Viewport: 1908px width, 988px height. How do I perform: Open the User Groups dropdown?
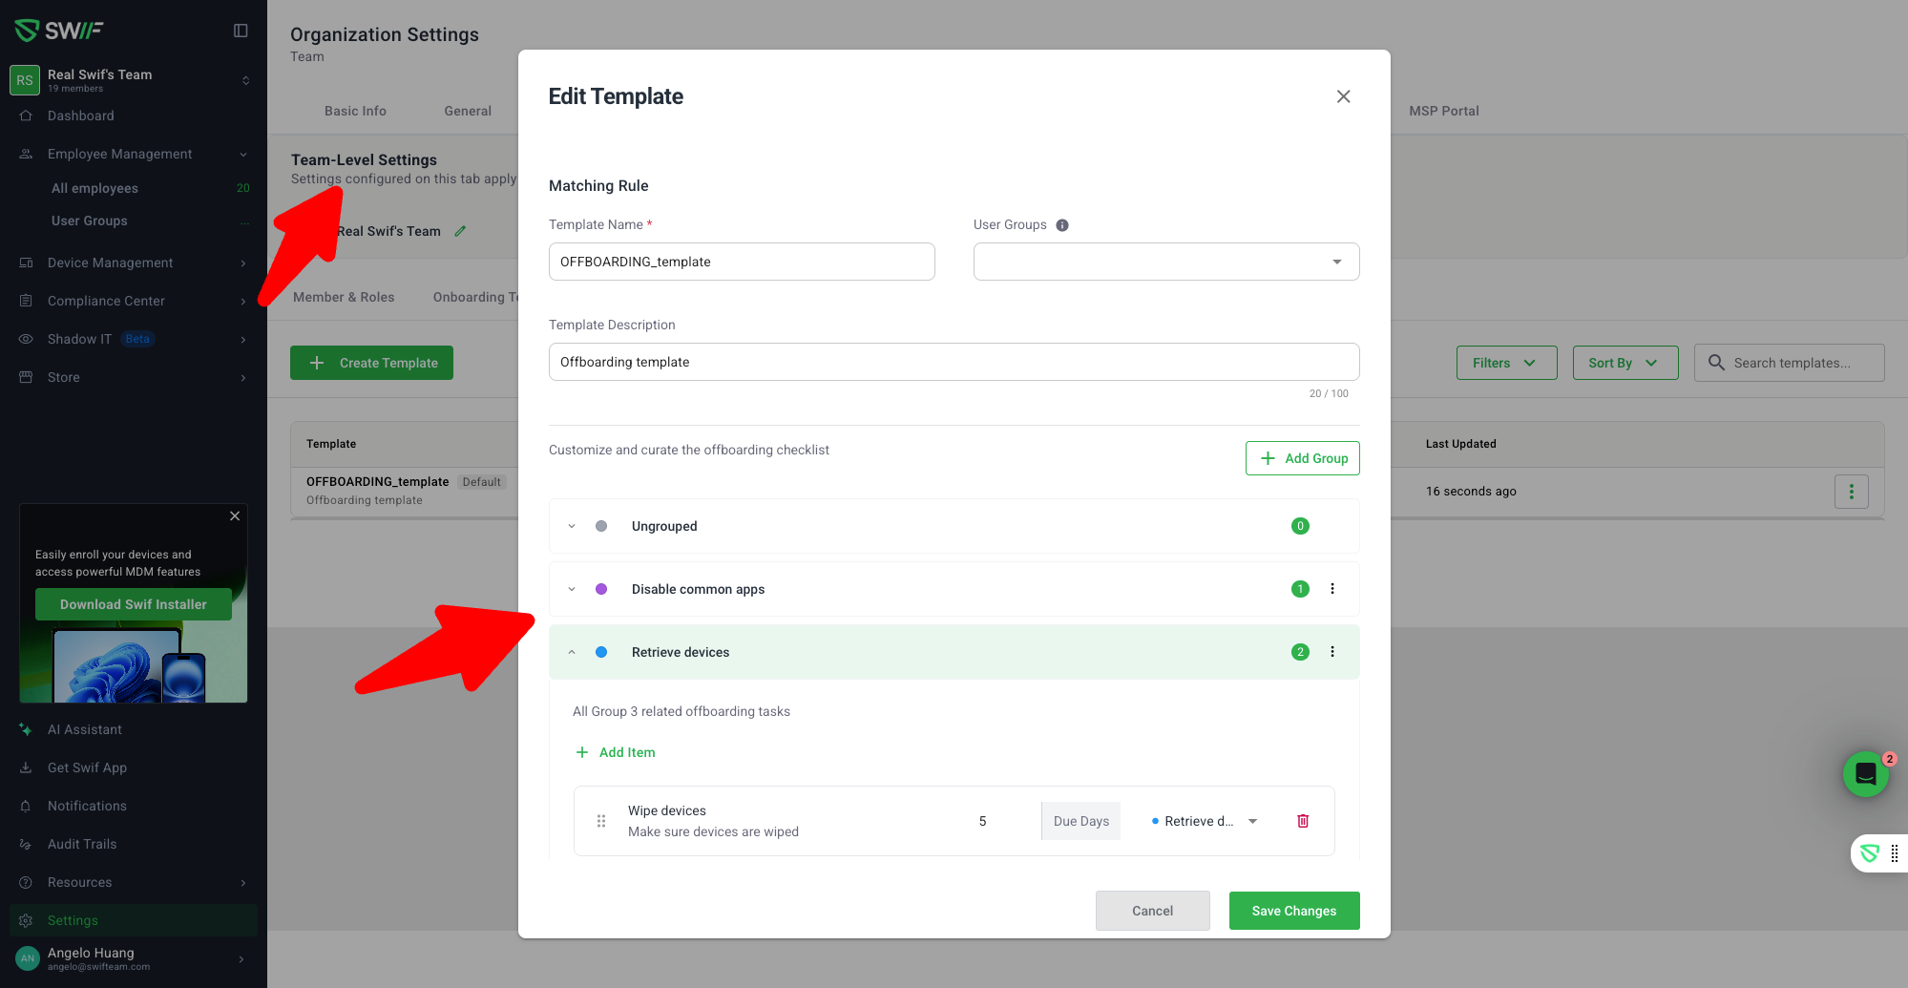point(1165,262)
